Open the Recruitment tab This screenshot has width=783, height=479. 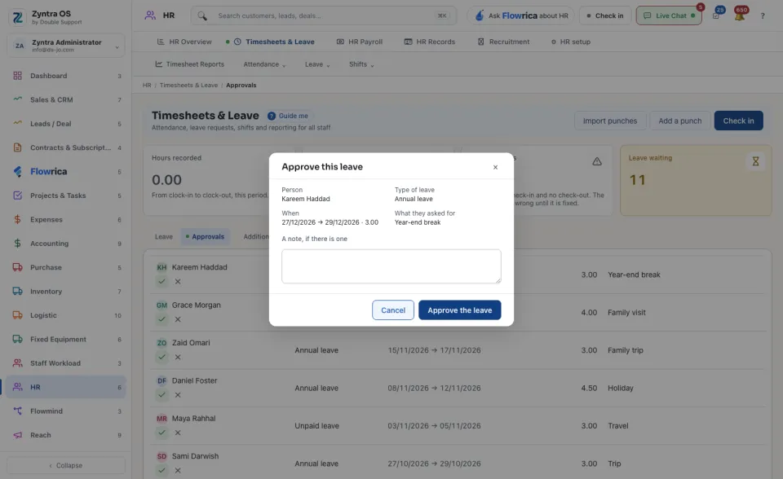503,42
